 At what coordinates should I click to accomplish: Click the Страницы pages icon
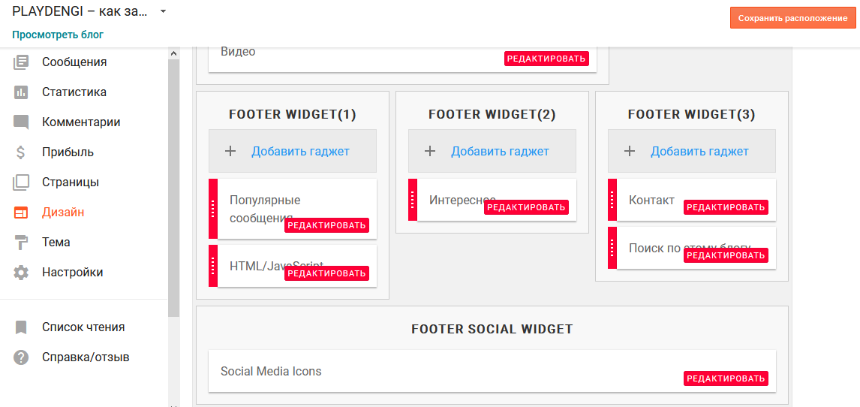tap(21, 182)
